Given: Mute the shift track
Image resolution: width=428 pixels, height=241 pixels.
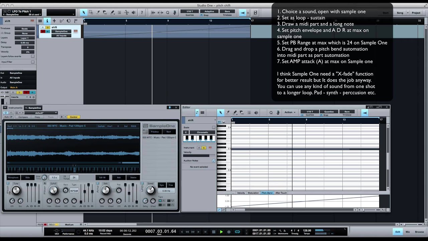Looking at the screenshot, I should point(43,27).
